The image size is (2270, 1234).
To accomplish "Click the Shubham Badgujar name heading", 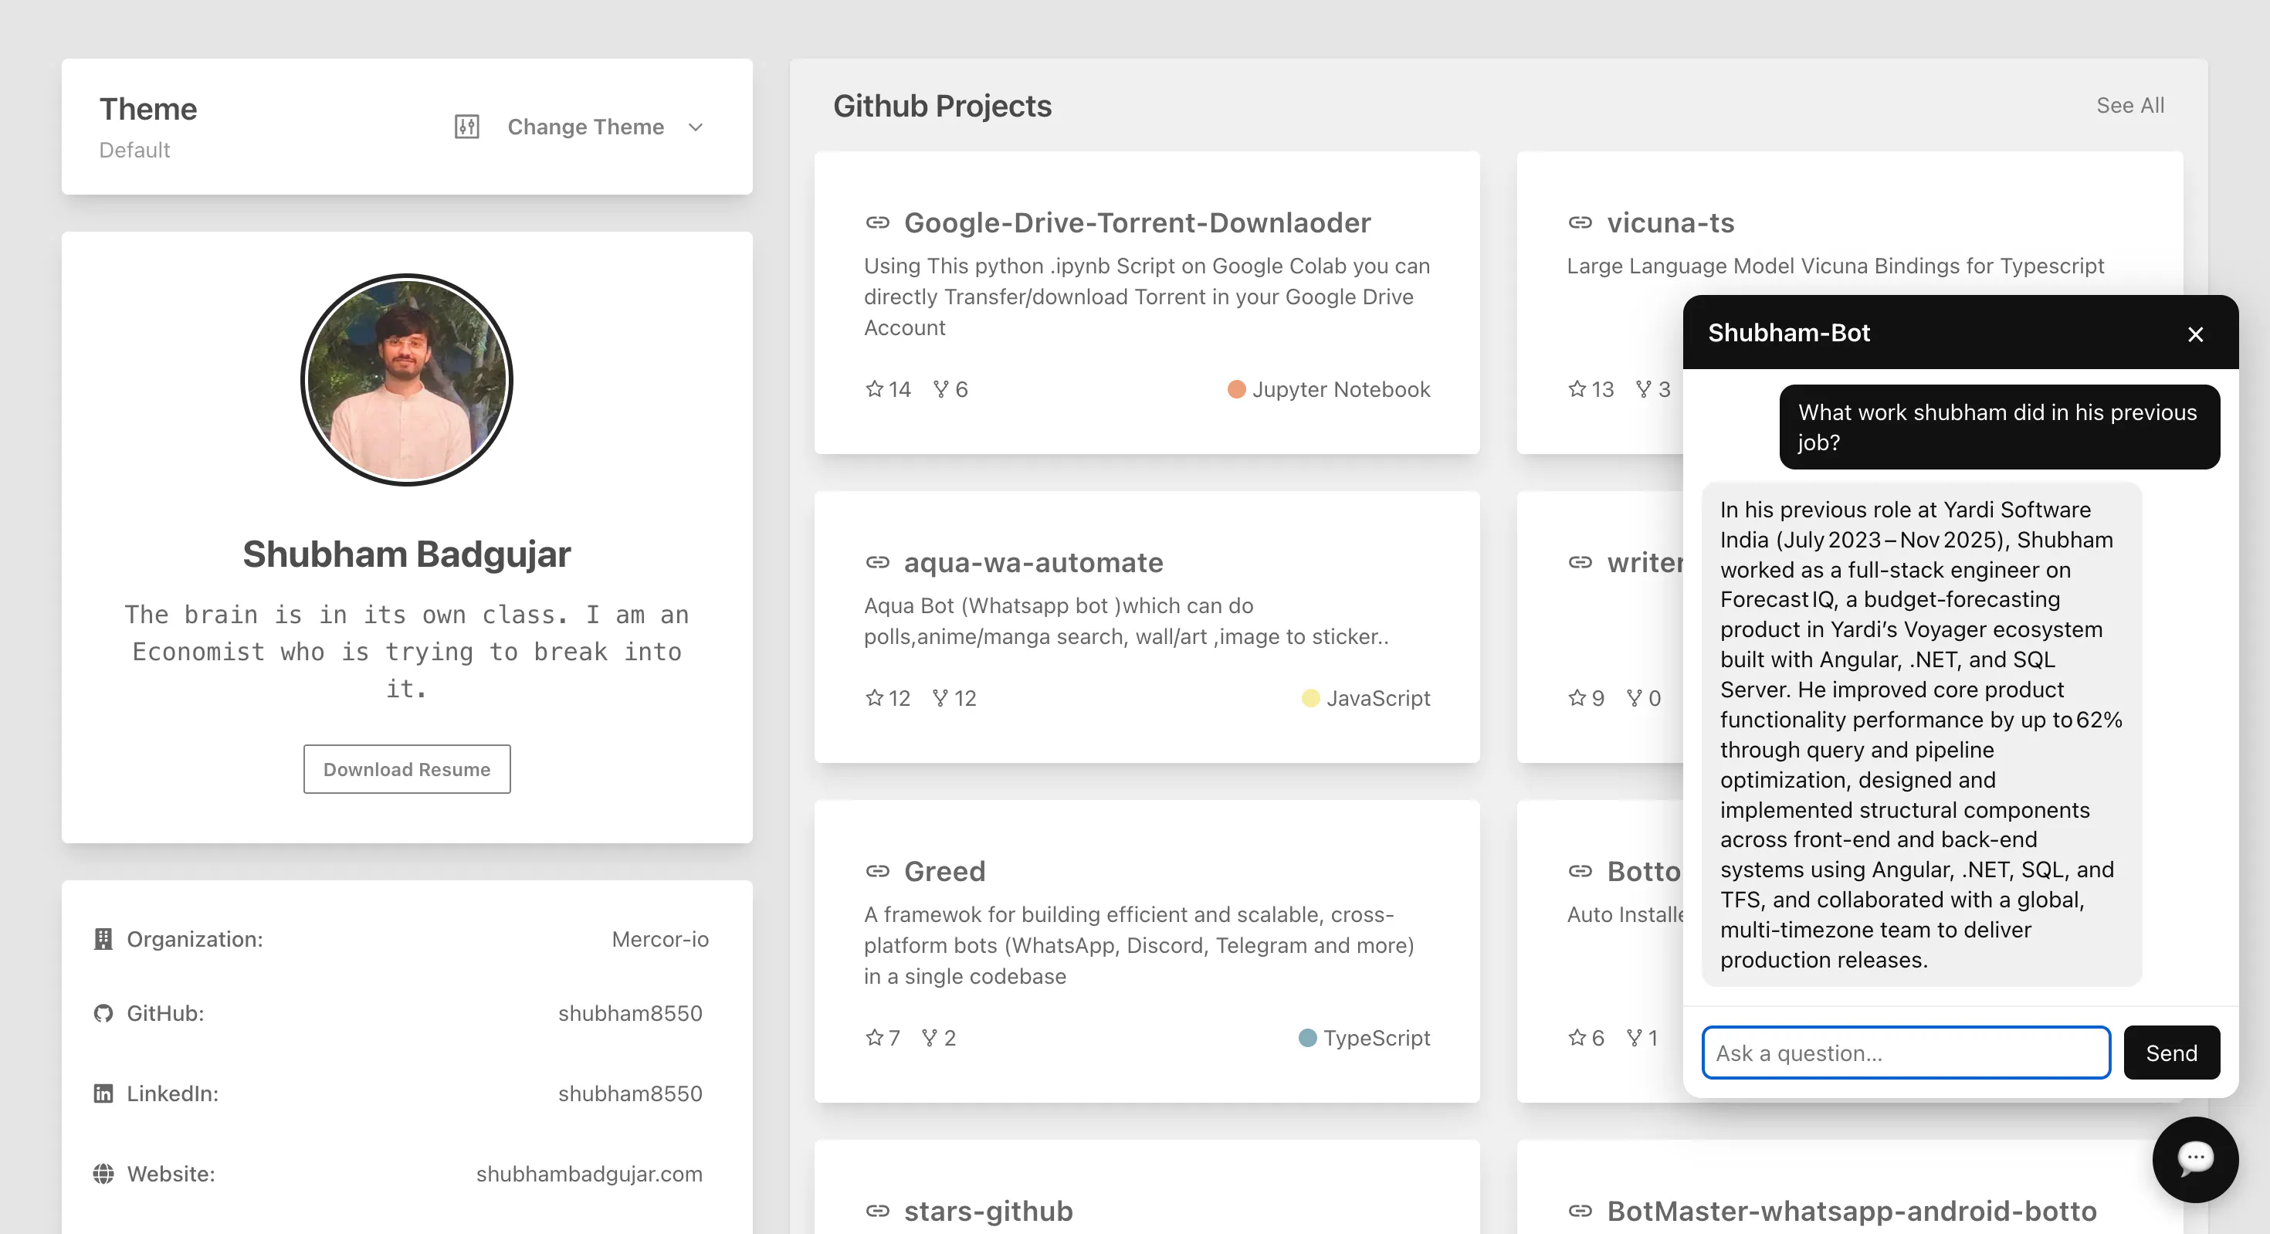I will coord(406,554).
